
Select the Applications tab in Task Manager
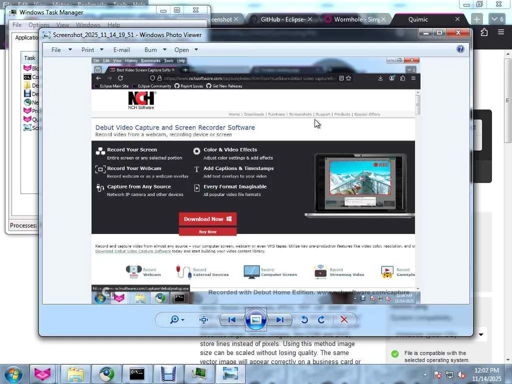tap(26, 37)
